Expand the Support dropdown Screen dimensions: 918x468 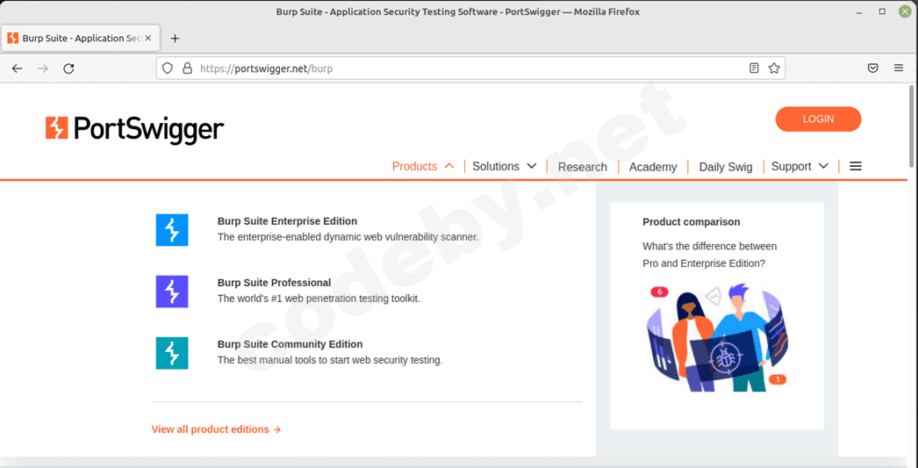pyautogui.click(x=800, y=166)
